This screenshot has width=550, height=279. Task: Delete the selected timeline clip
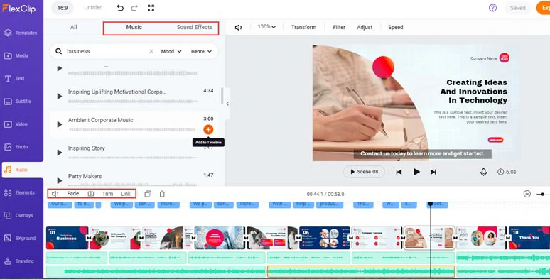[162, 194]
